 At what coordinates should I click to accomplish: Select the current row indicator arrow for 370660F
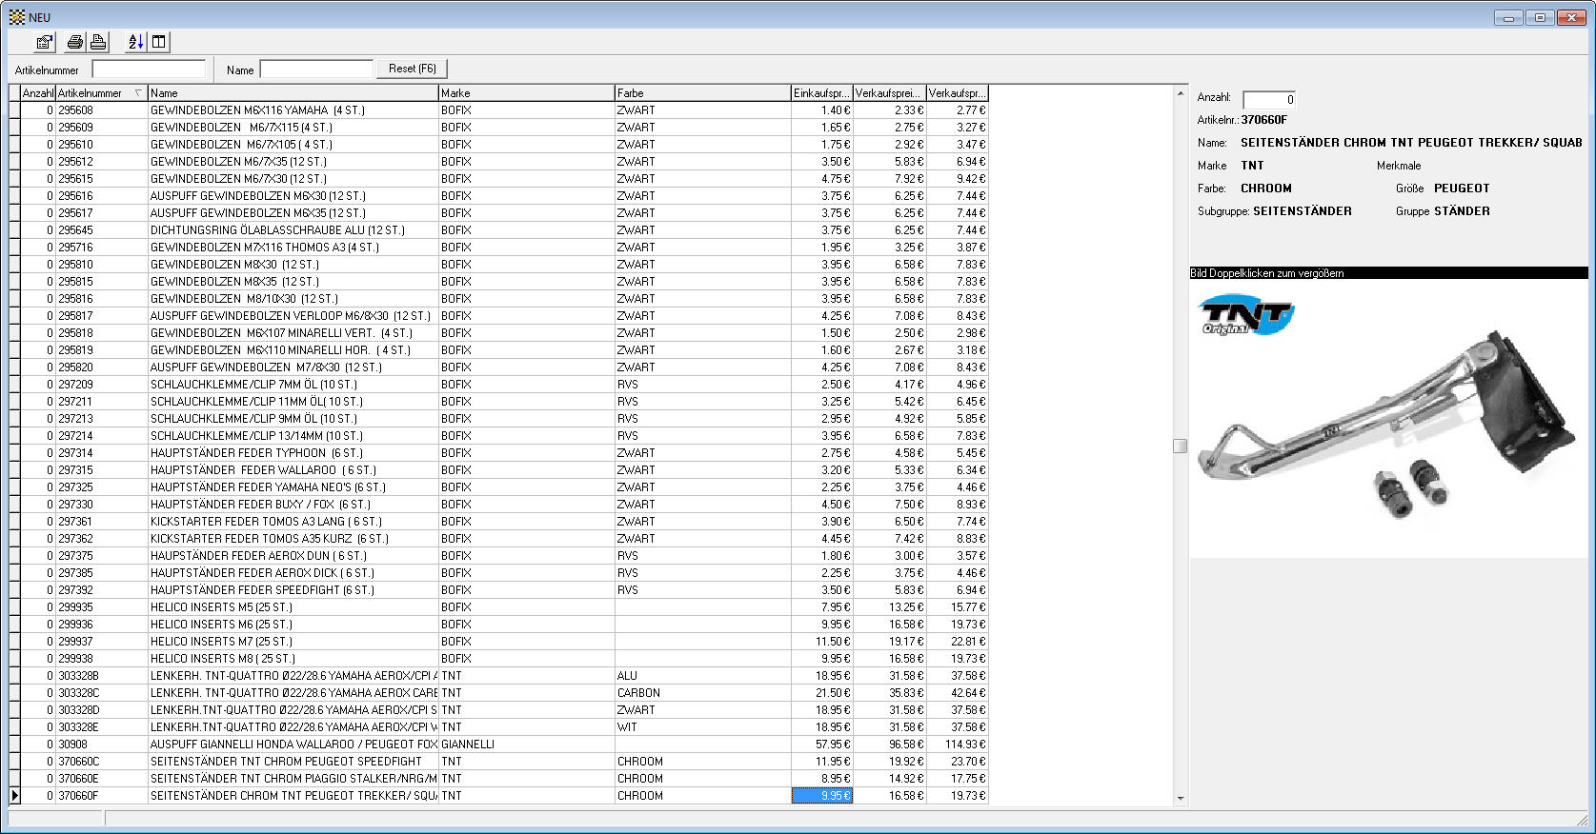point(14,796)
